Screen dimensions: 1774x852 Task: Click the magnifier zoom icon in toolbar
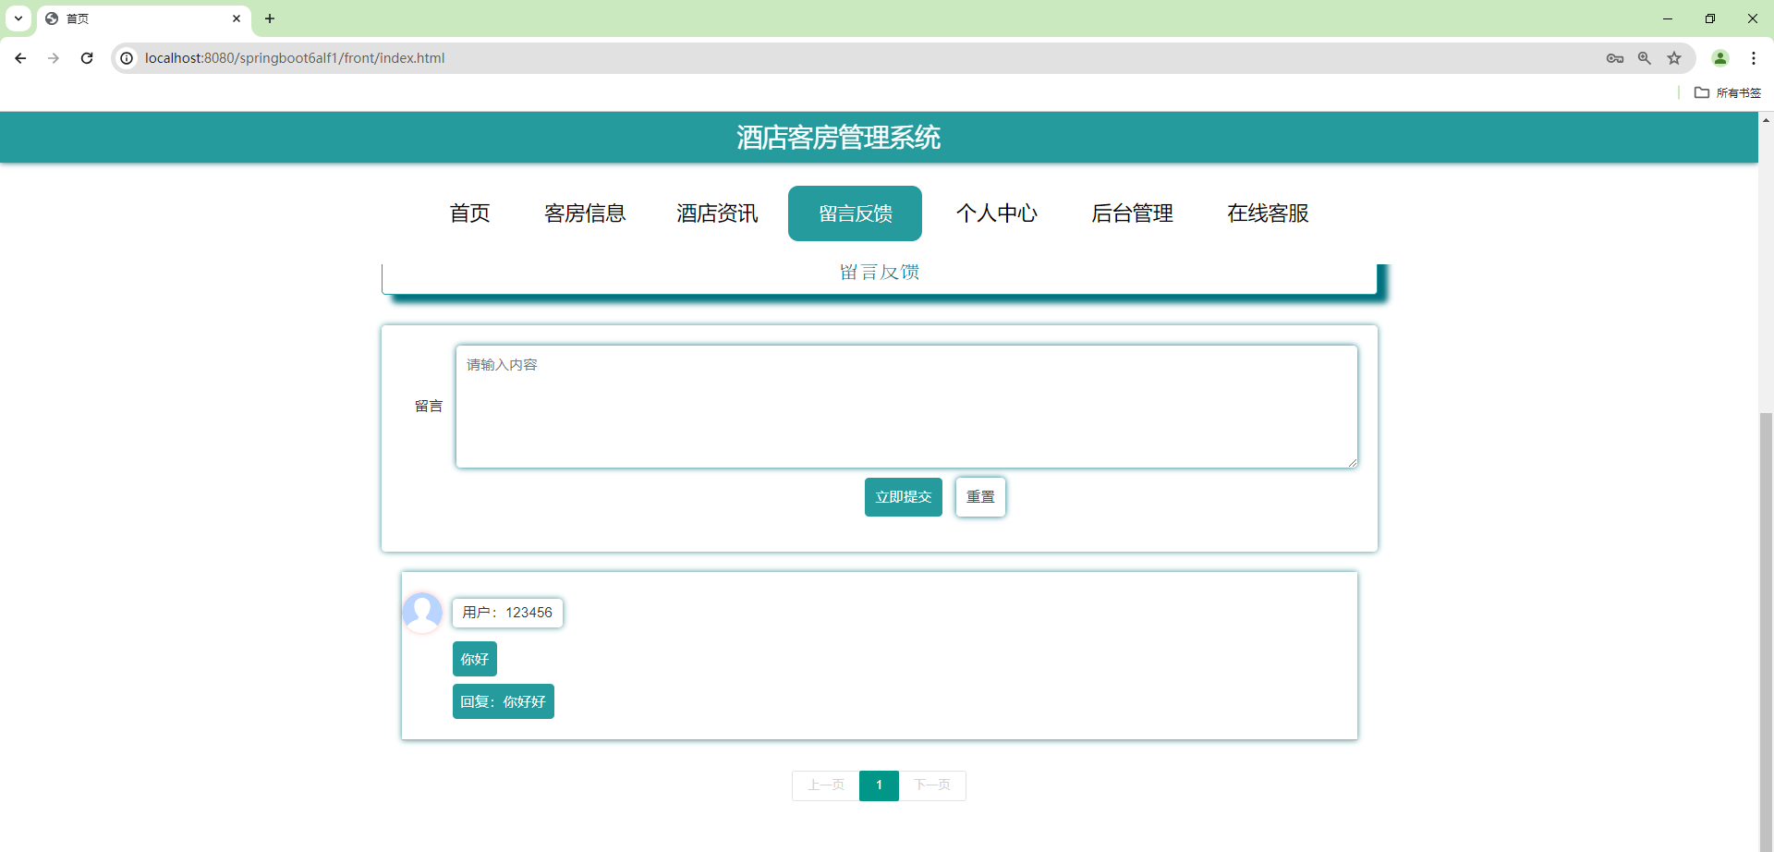(x=1645, y=57)
